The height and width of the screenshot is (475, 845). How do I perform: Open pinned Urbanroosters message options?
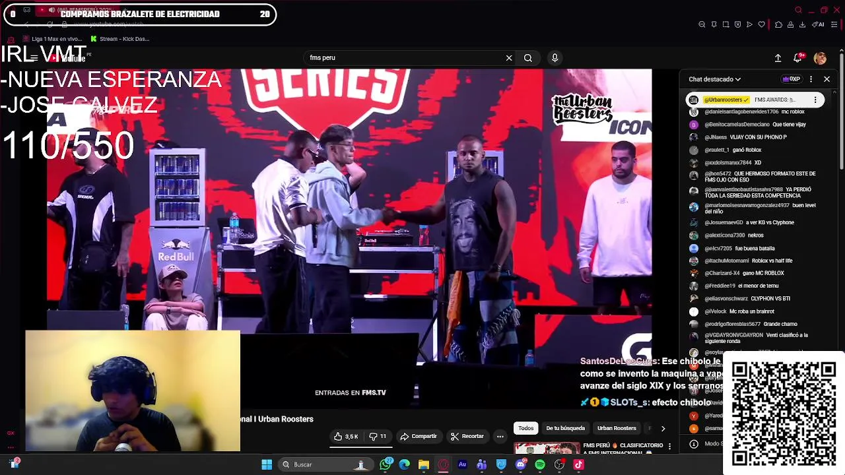pos(815,100)
